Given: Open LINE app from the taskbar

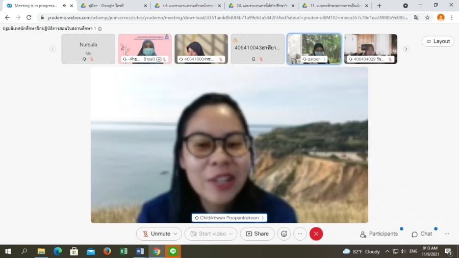Looking at the screenshot, I should click(172, 251).
